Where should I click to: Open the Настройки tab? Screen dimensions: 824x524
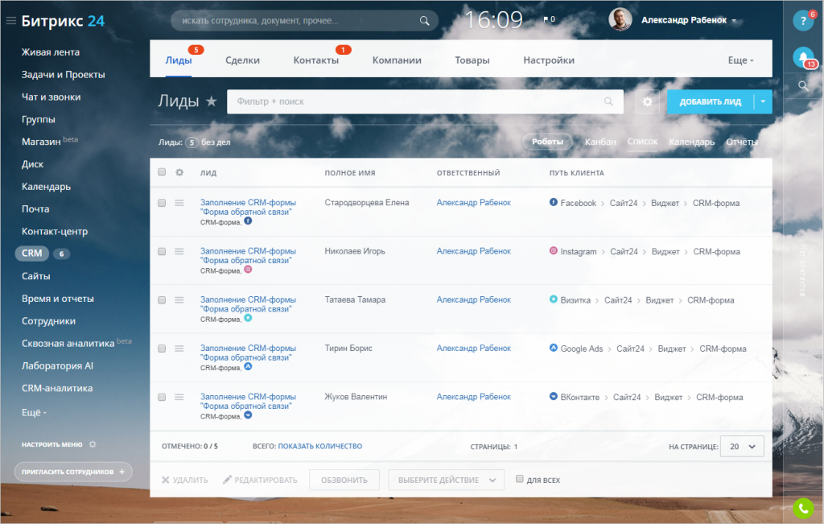[x=549, y=60]
